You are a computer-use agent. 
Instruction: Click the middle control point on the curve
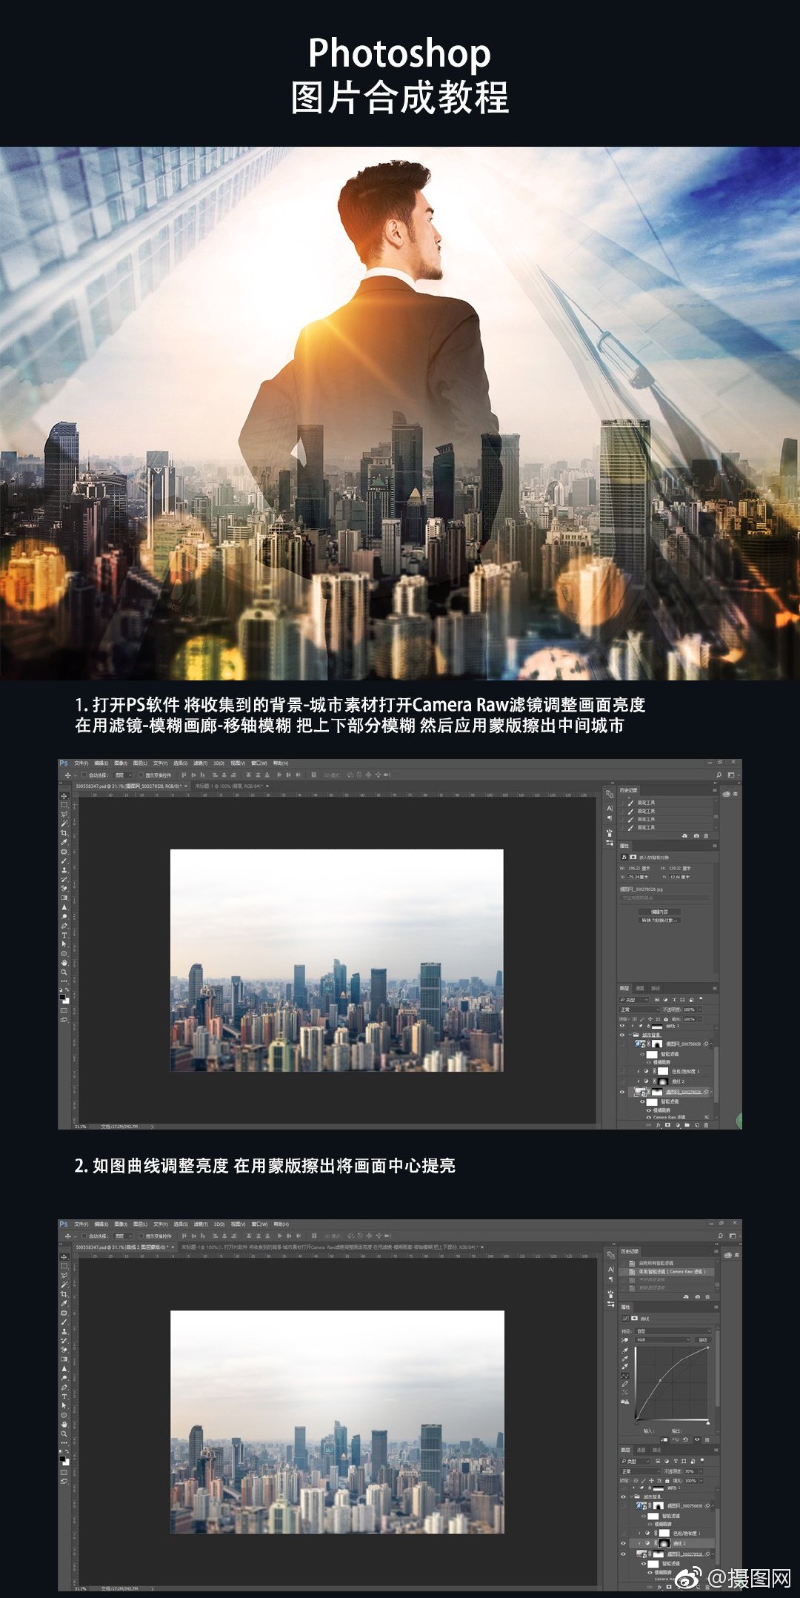660,1380
